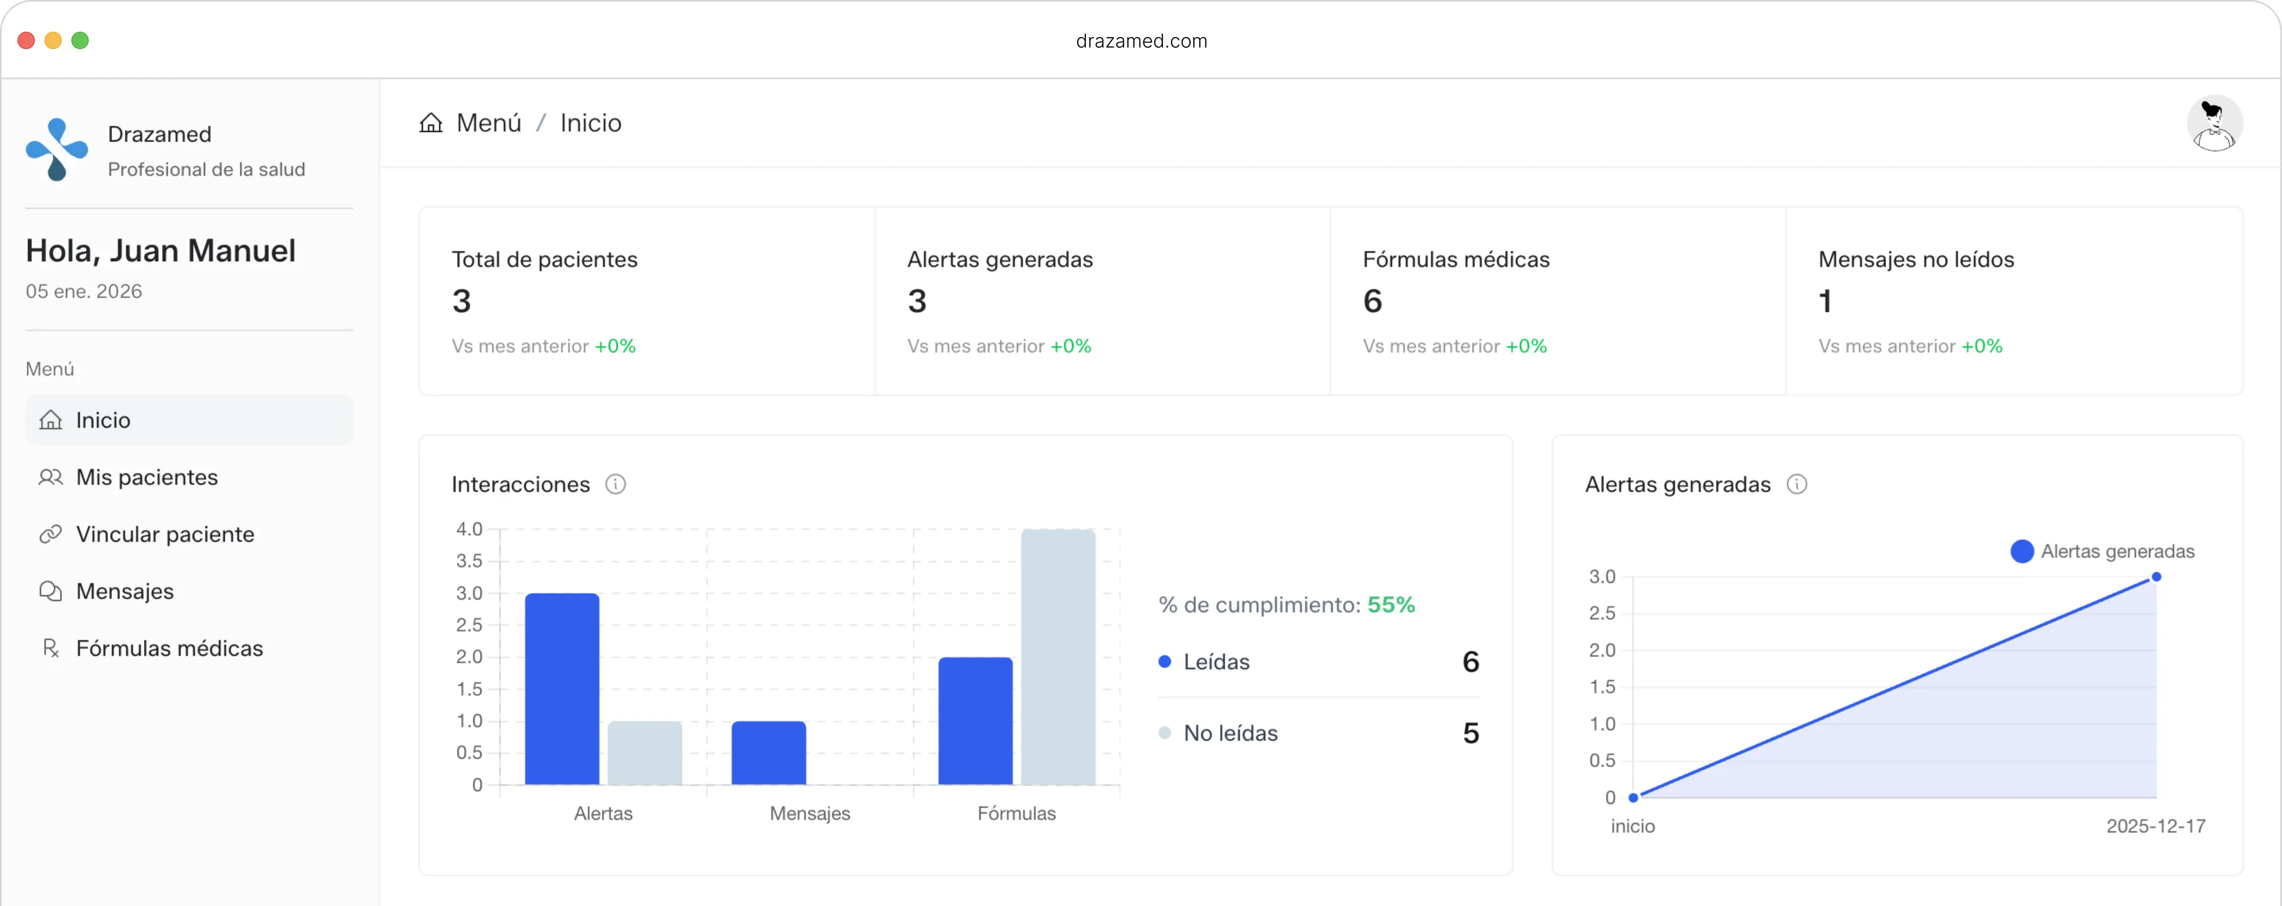Click the Menú breadcrumb link
The image size is (2282, 906).
[x=488, y=123]
